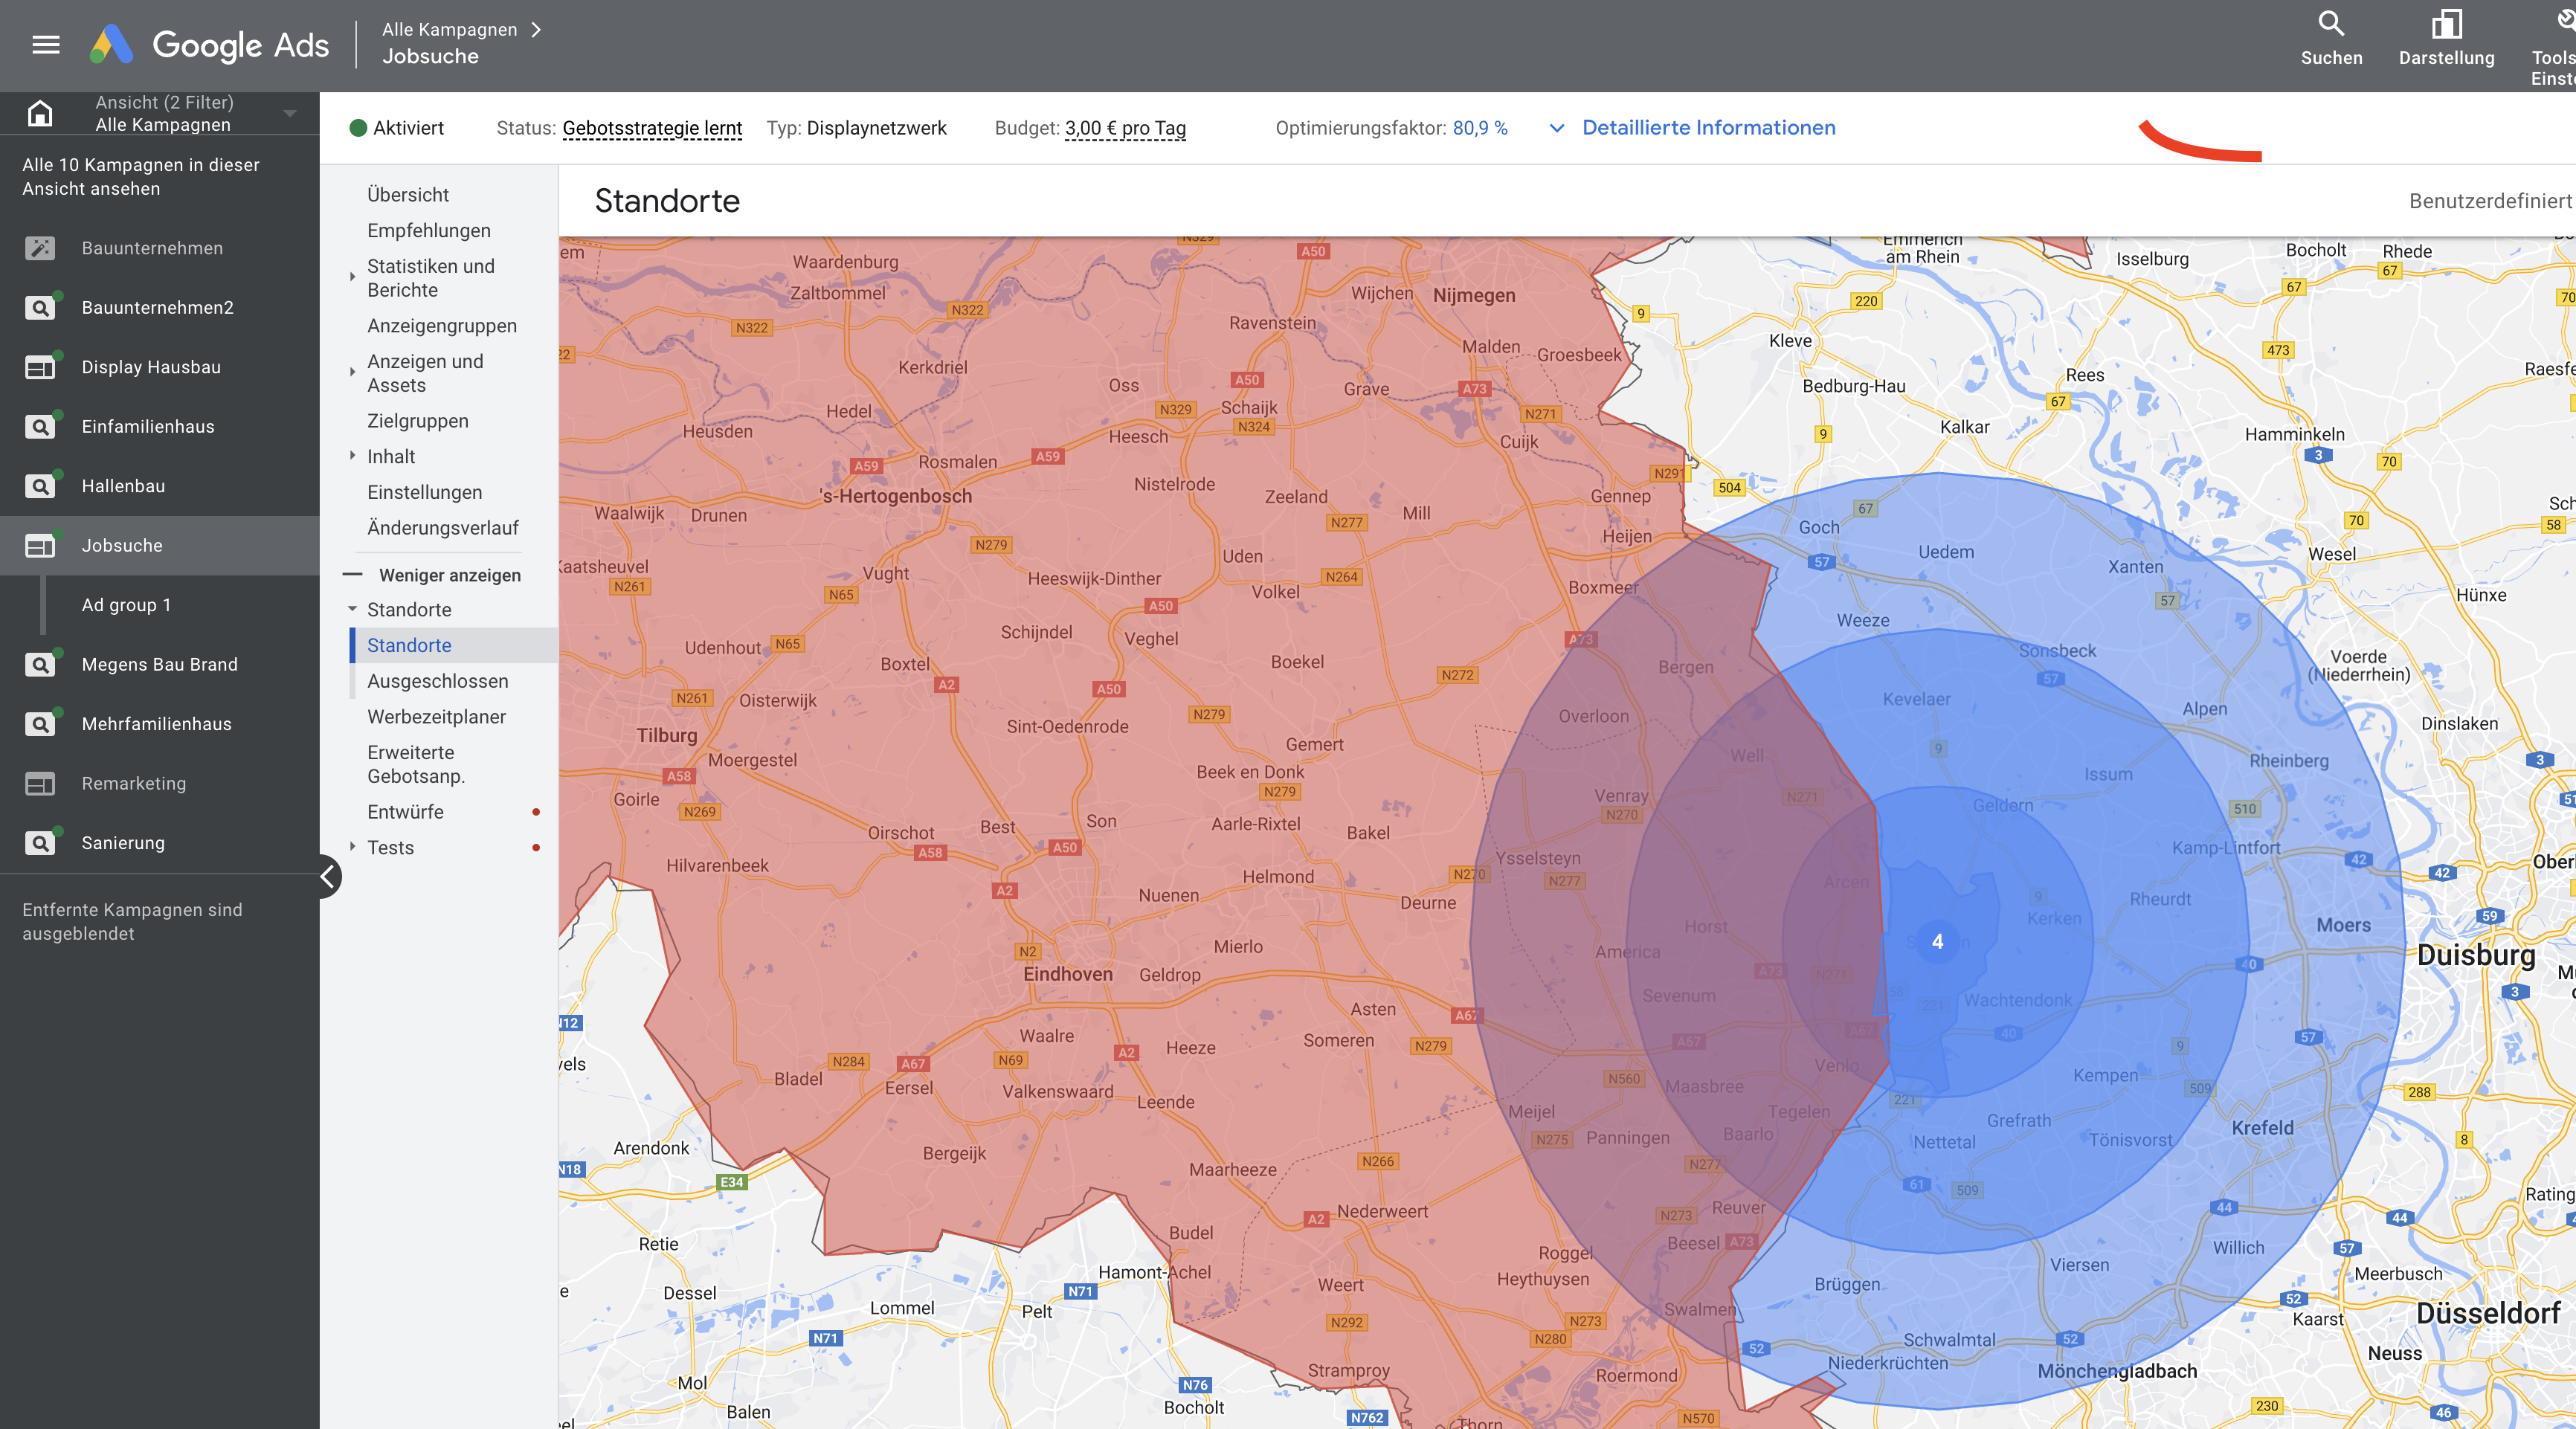Expand the Inhalt section

[352, 456]
